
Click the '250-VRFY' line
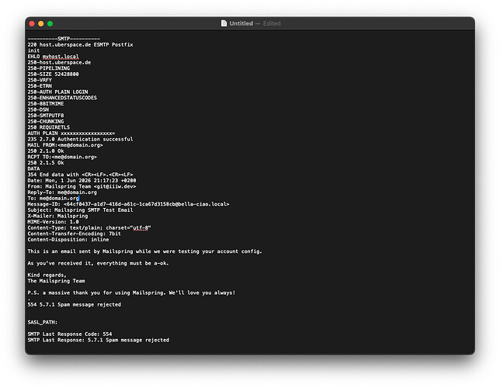point(40,80)
